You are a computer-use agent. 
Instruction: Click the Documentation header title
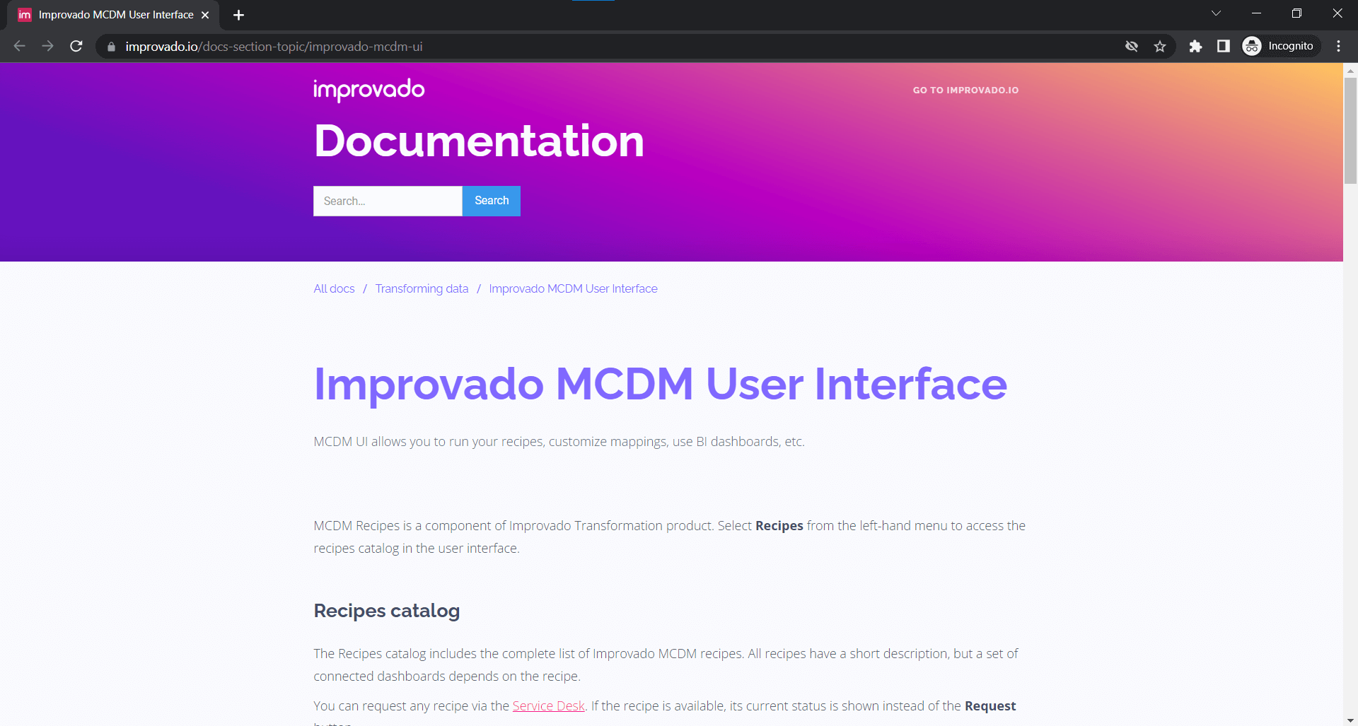click(x=479, y=141)
